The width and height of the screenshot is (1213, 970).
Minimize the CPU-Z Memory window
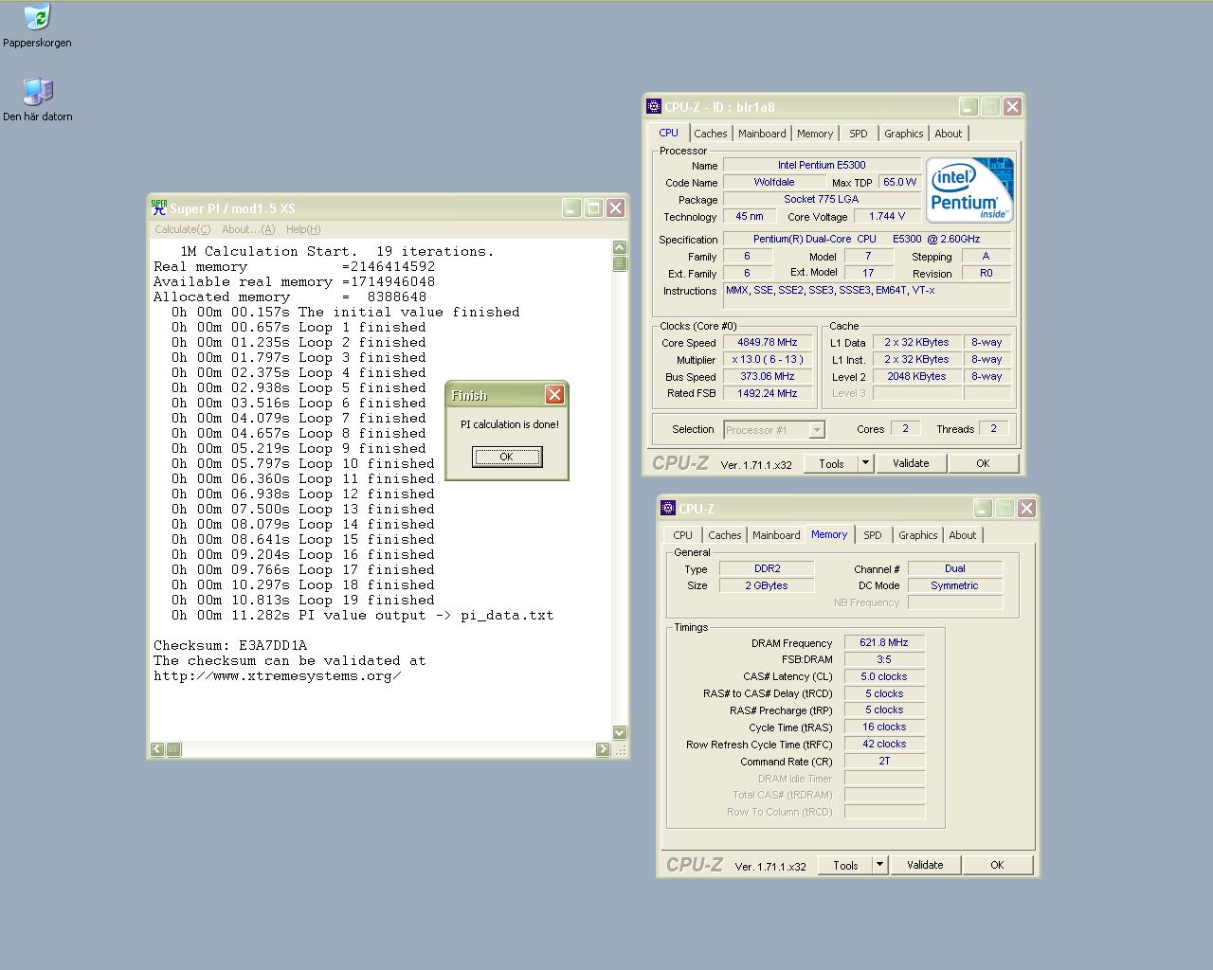pos(983,509)
